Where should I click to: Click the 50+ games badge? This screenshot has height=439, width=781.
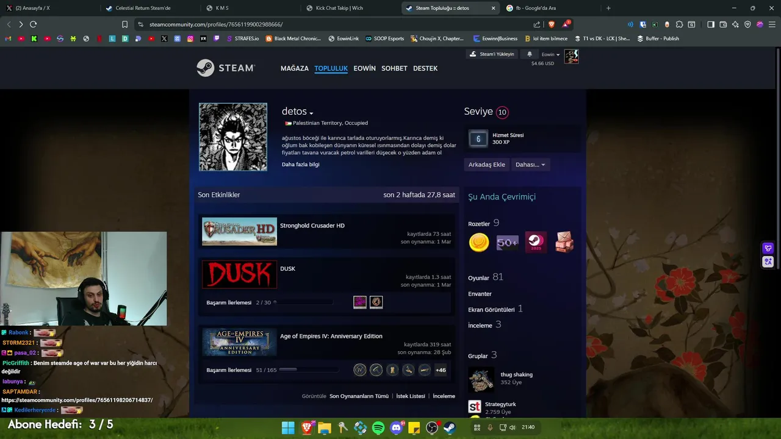click(x=507, y=243)
